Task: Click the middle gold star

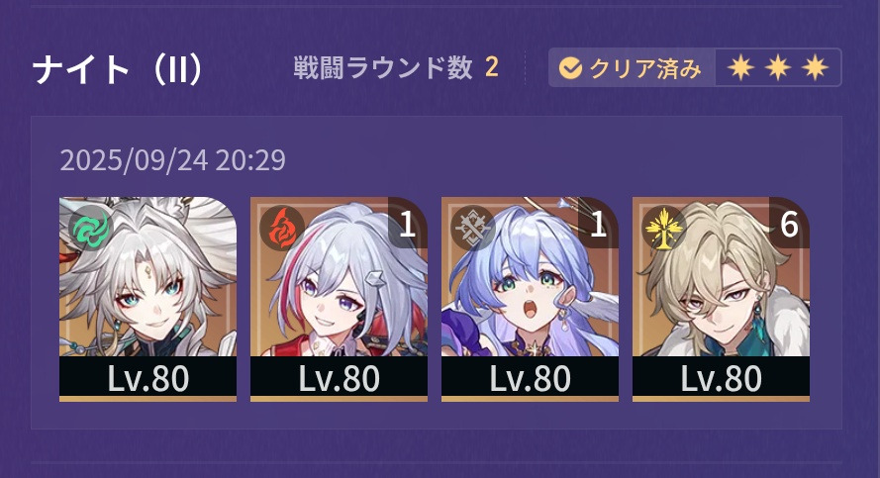Action: point(778,68)
